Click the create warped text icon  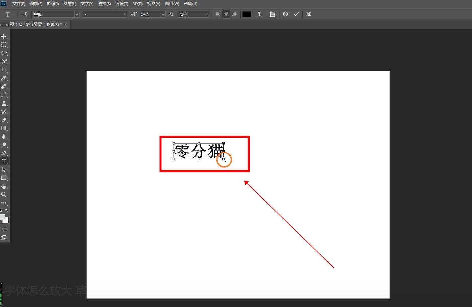pos(259,14)
